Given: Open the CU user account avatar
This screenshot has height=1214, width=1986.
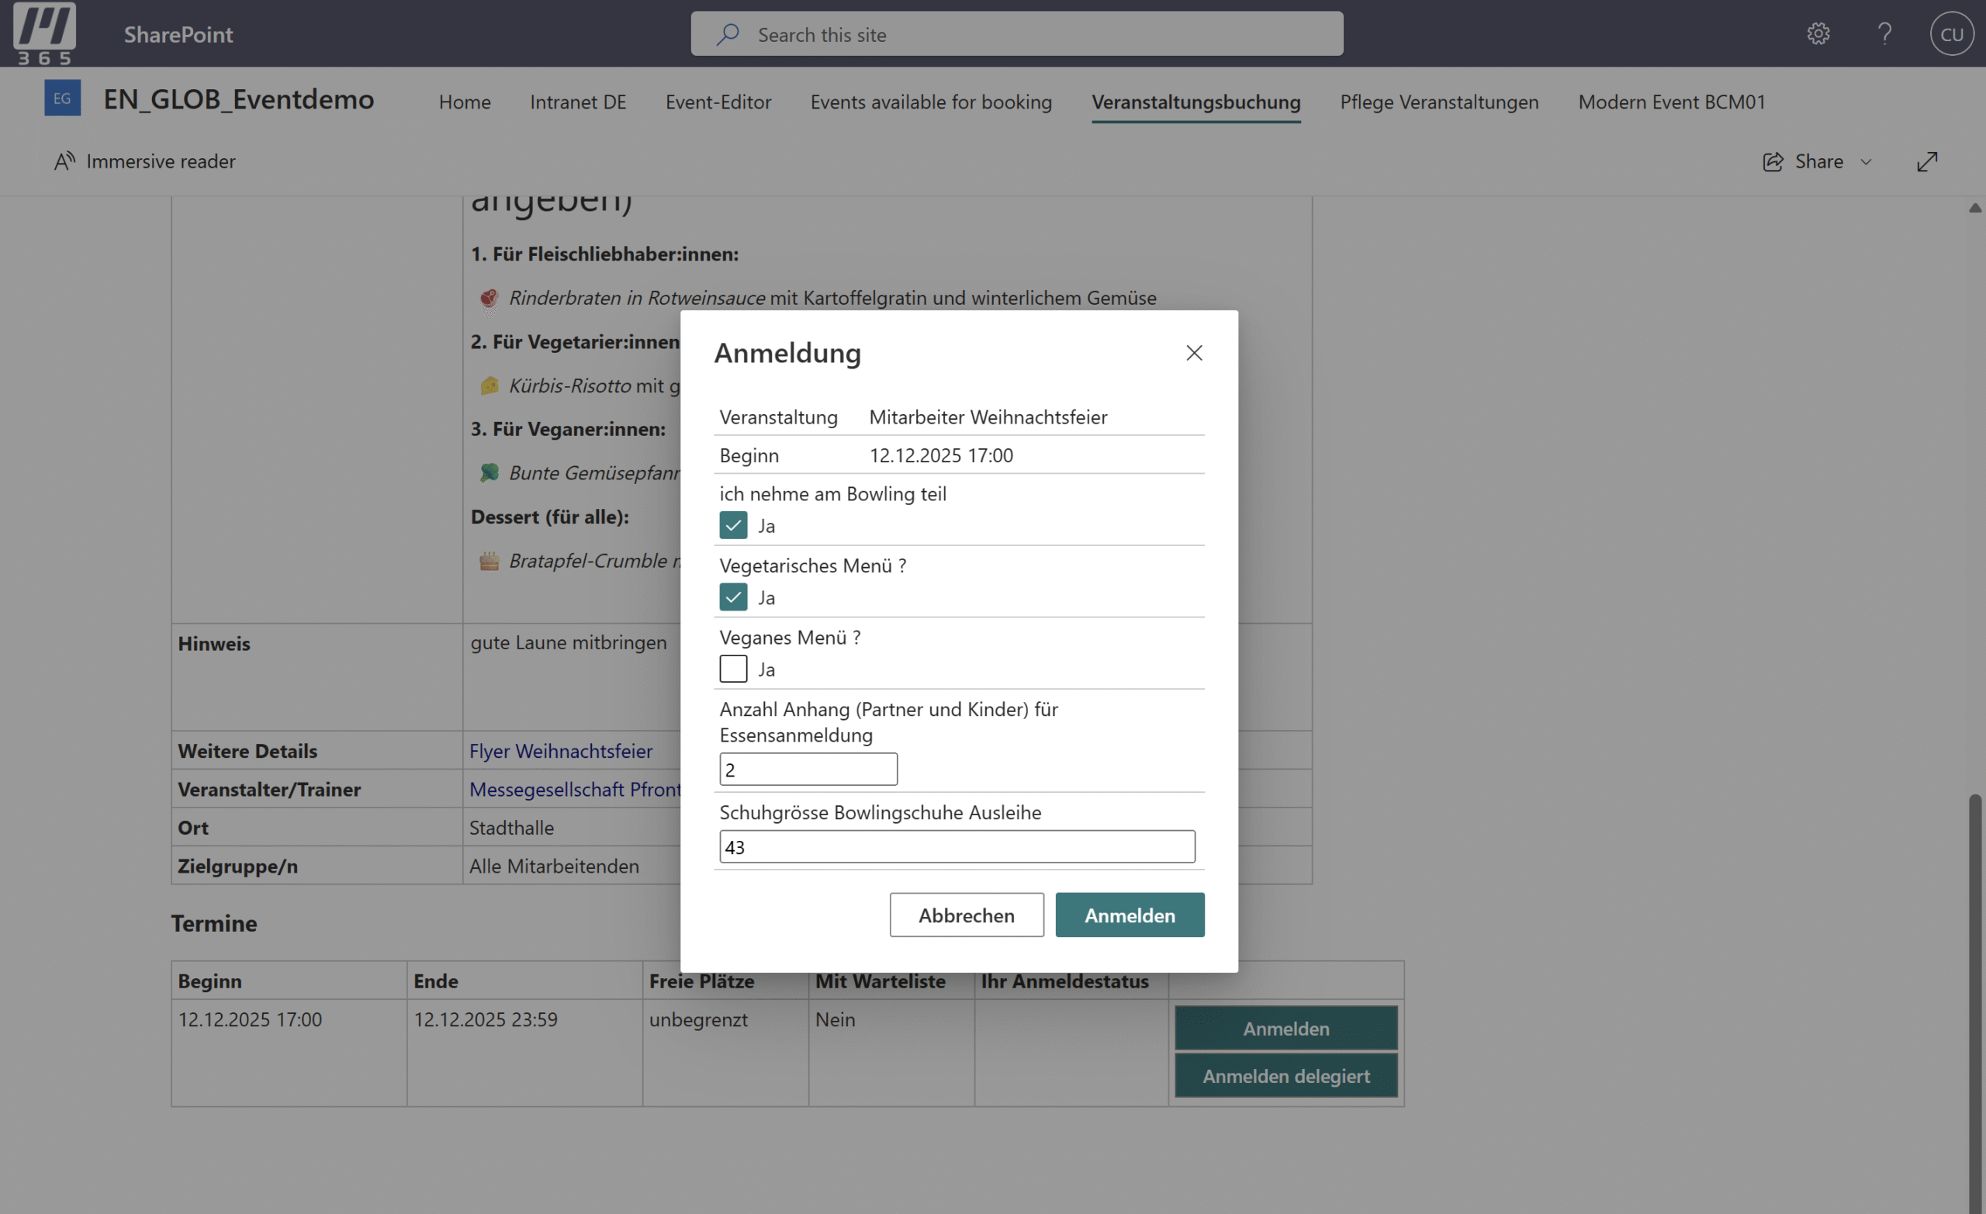Looking at the screenshot, I should [1950, 34].
